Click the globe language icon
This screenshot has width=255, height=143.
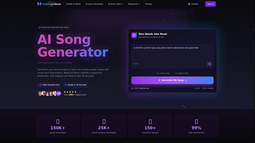pyautogui.click(x=189, y=4)
